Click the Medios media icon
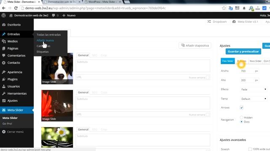 (4, 41)
